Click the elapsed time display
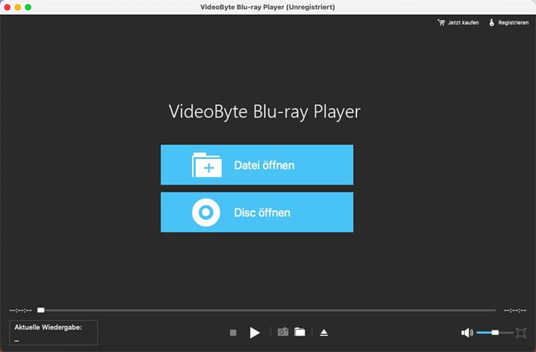 [21, 310]
